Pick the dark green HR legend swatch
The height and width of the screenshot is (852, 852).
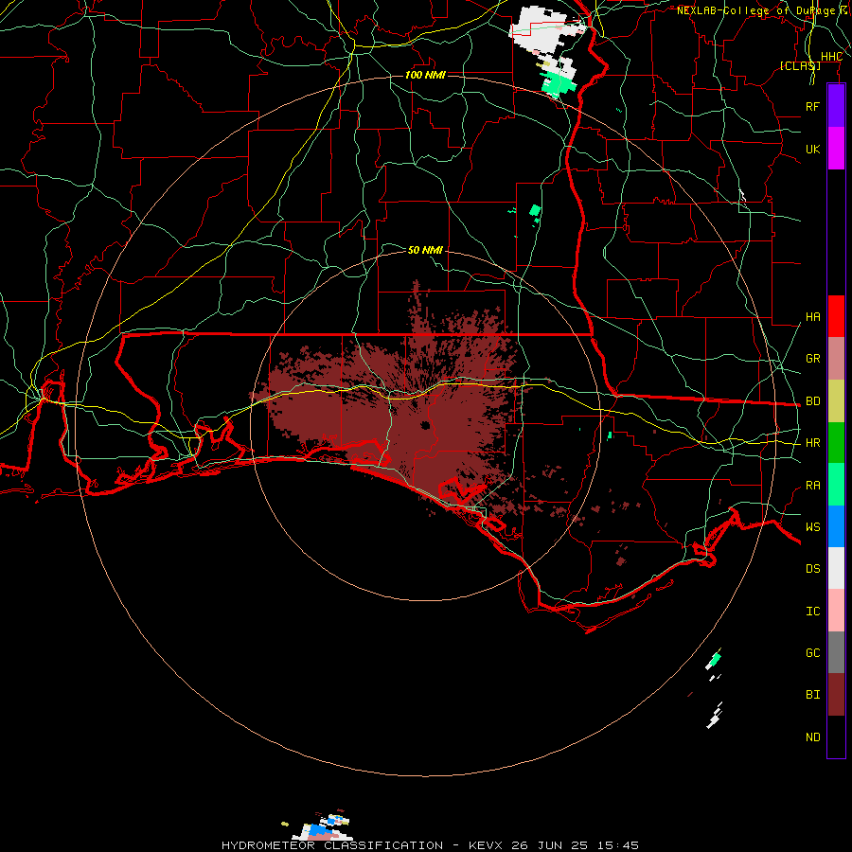[x=836, y=442]
